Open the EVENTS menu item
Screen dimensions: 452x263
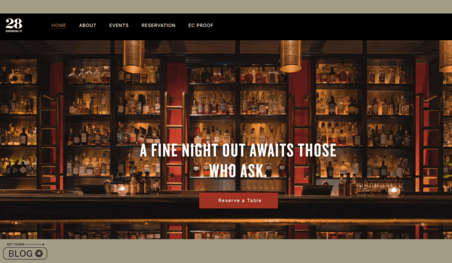pos(119,25)
